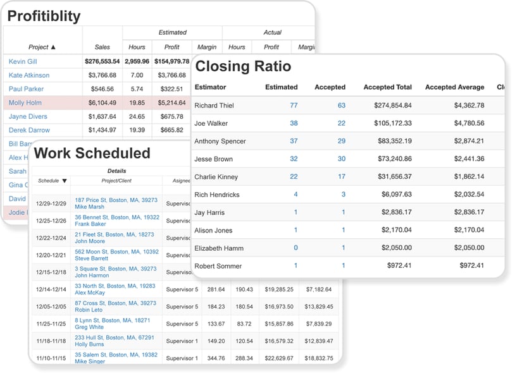
Task: Select the highlighted Molly Holm project
Action: pyautogui.click(x=25, y=101)
